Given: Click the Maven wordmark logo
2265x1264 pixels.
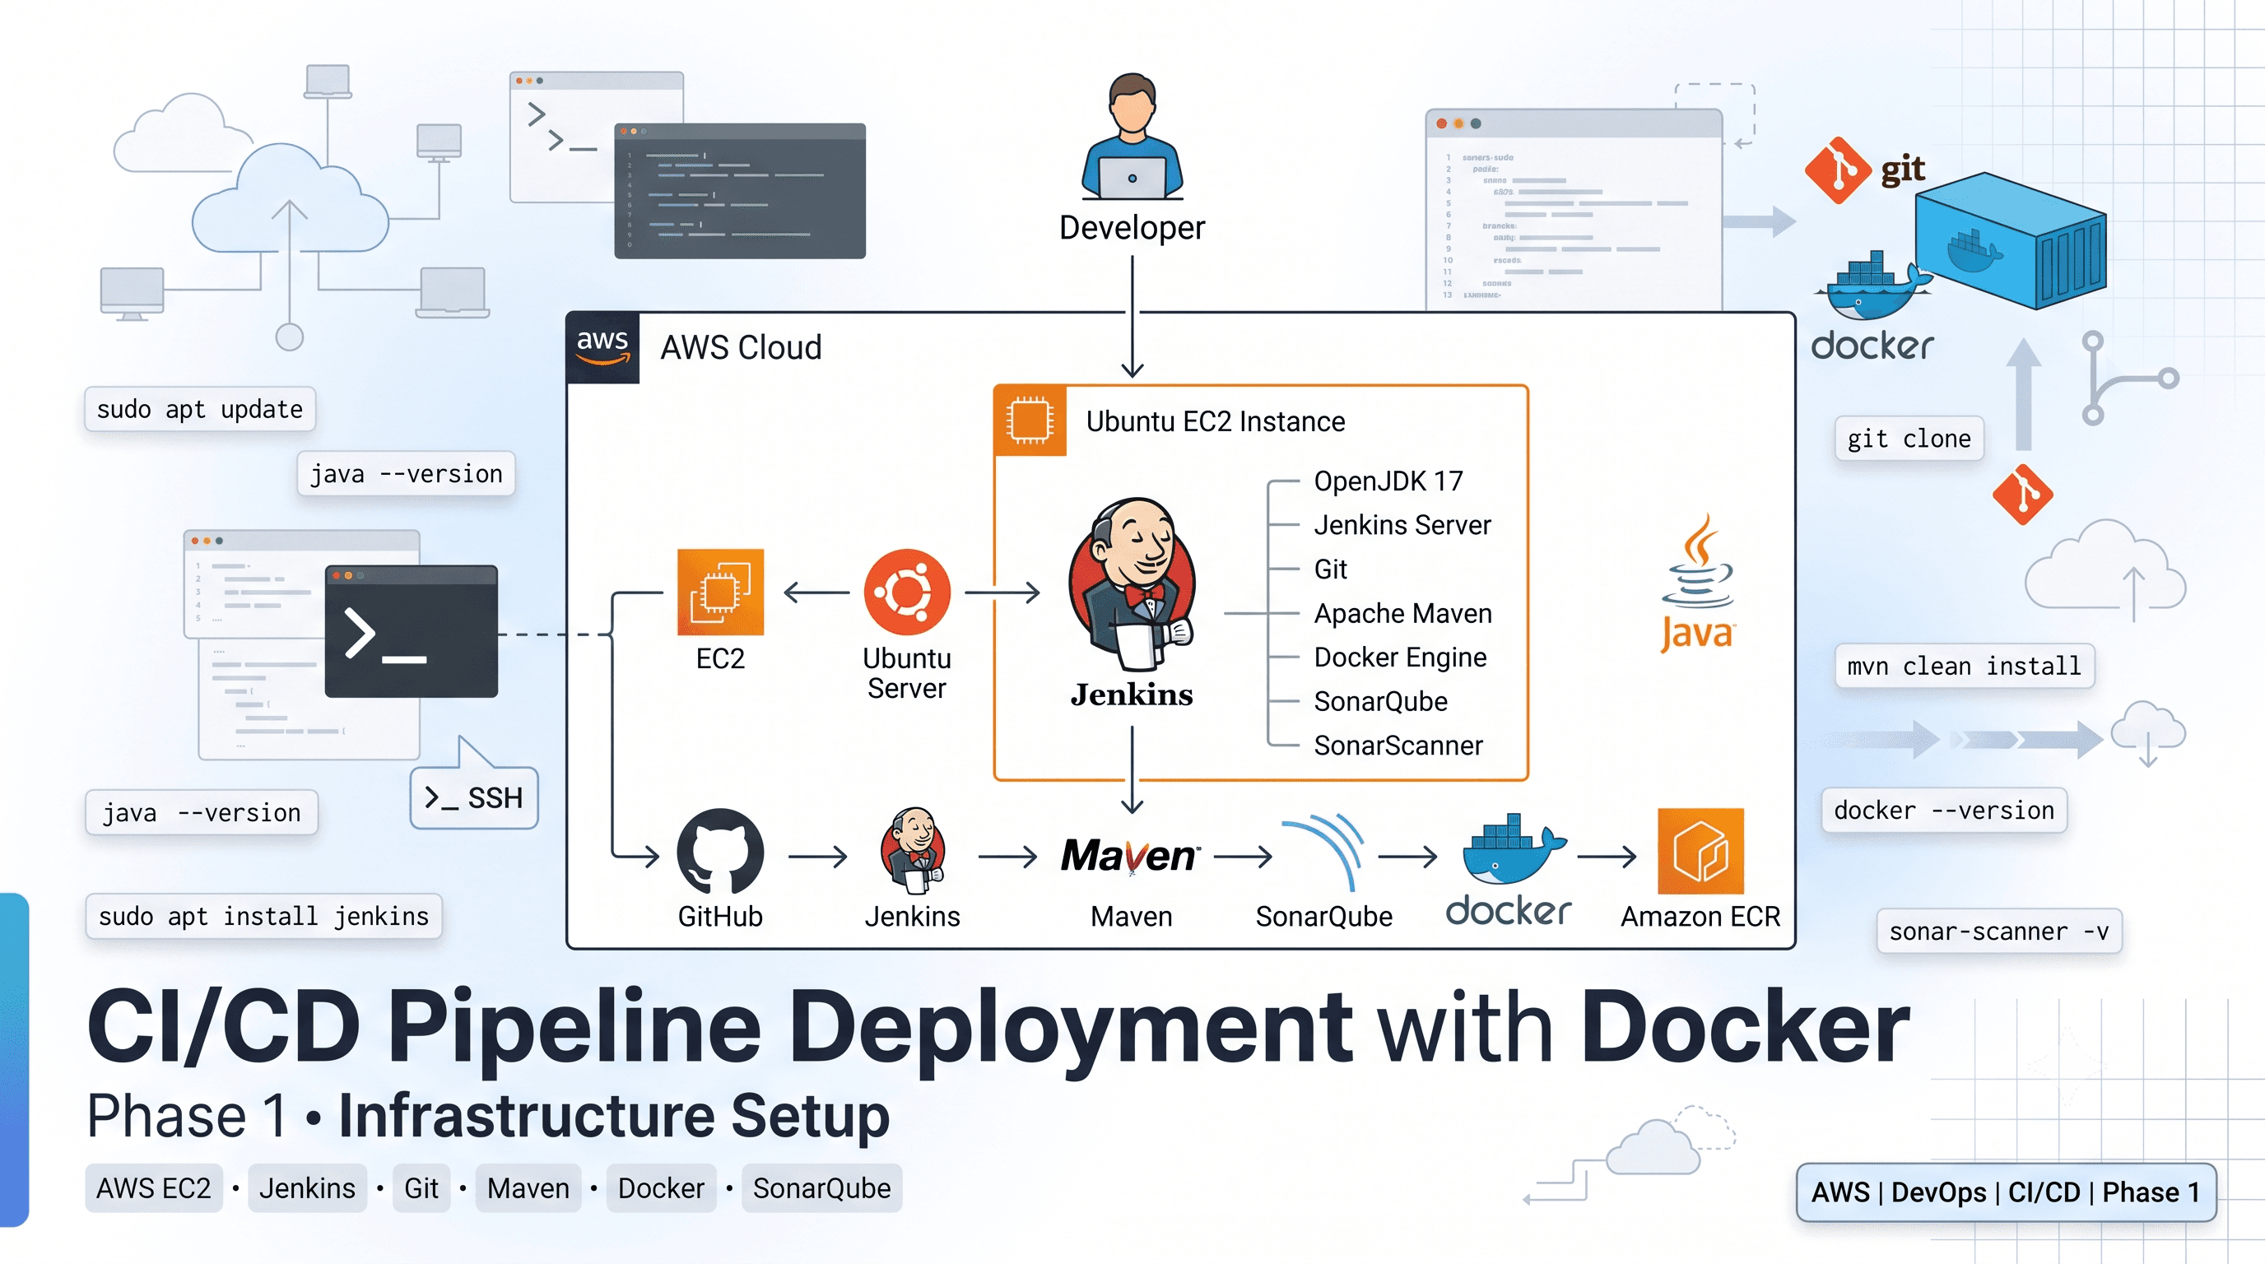Looking at the screenshot, I should coord(1131,856).
